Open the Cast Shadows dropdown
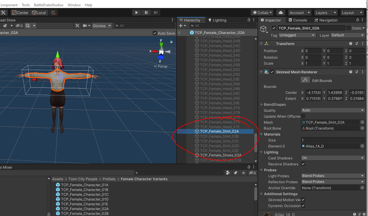This screenshot has width=368, height=216. (333, 158)
